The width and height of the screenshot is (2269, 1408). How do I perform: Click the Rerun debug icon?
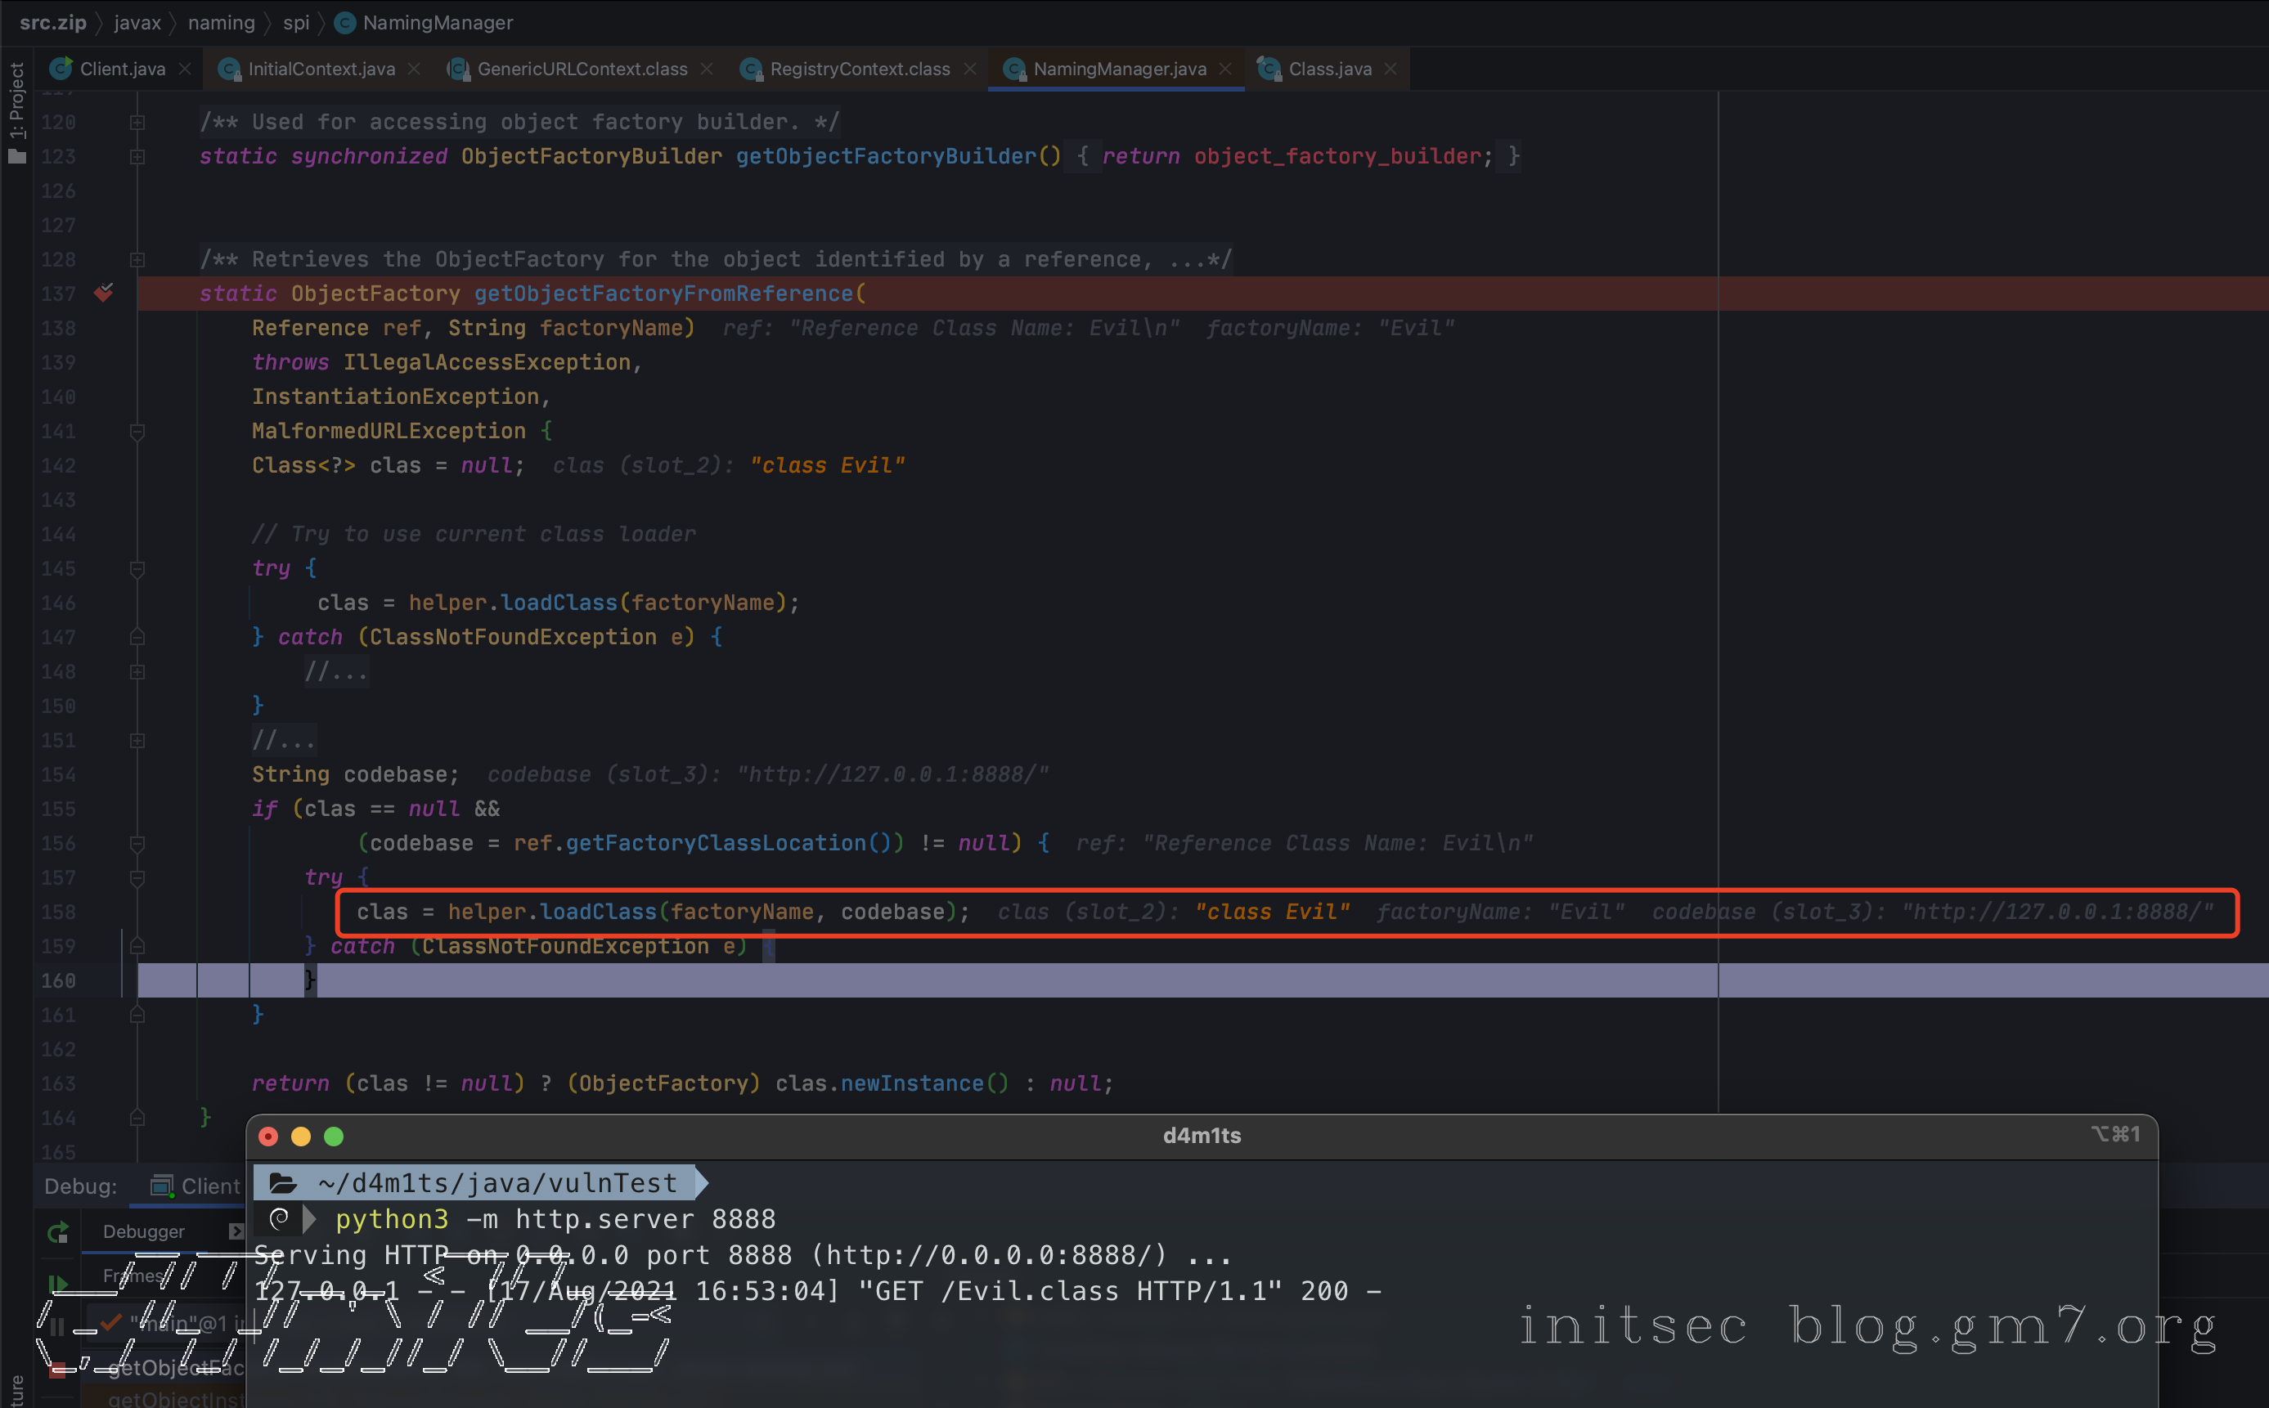tap(58, 1233)
